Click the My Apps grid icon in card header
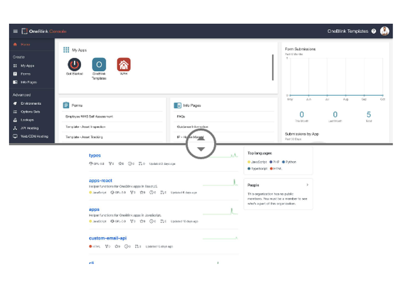Screen dimensions: 404x289 [66, 50]
